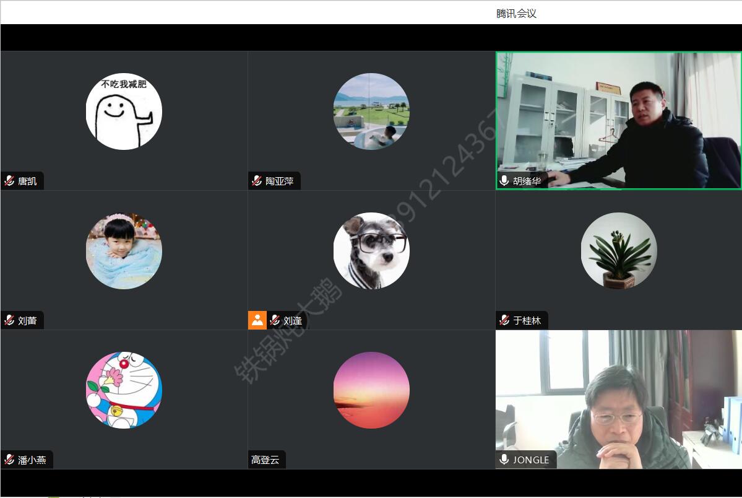Click the muted microphone icon beside 唐凯
The image size is (742, 498).
9,181
